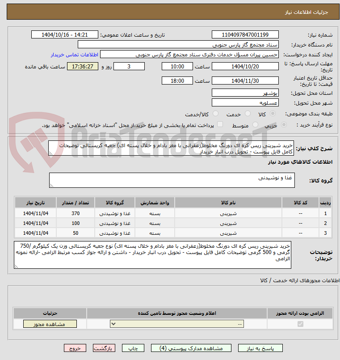Image resolution: width=340 pixels, height=360 pixels.
Task: Click the شرح کلی نیاز text area
Action: point(171,148)
